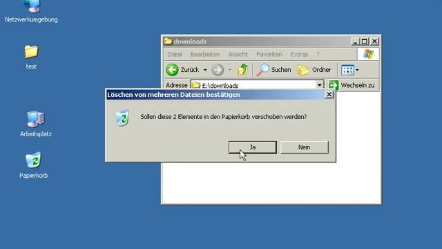Click the dialog question text about 2 Elemente

point(224,117)
